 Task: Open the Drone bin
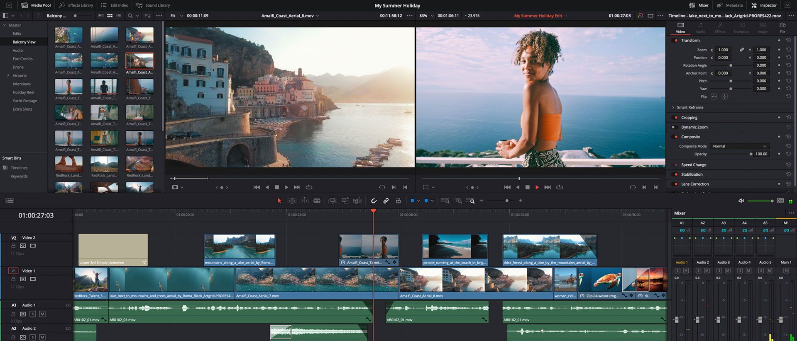tap(18, 67)
